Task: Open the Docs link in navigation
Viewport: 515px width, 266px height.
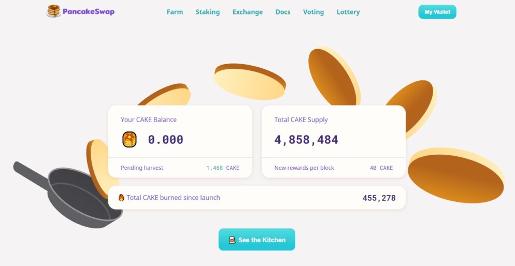Action: [x=283, y=12]
